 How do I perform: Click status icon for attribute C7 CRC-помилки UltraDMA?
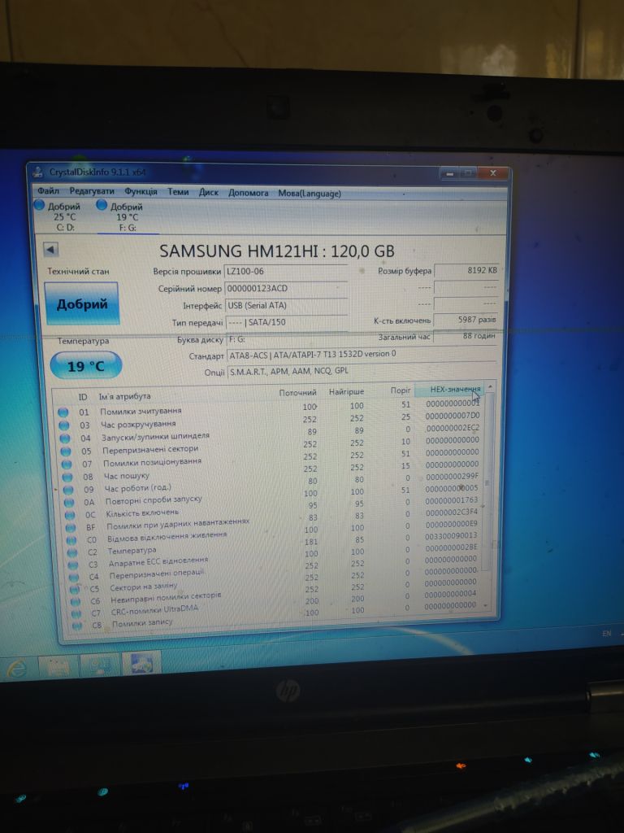[76, 614]
